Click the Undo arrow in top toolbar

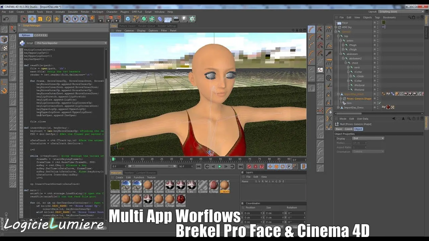click(6, 19)
